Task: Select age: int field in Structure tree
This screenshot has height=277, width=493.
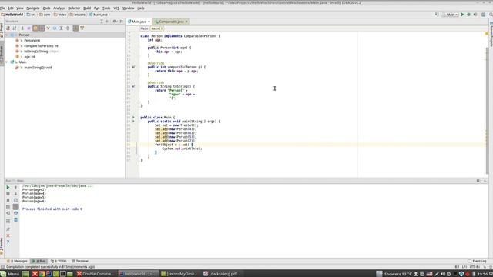Action: (29, 57)
